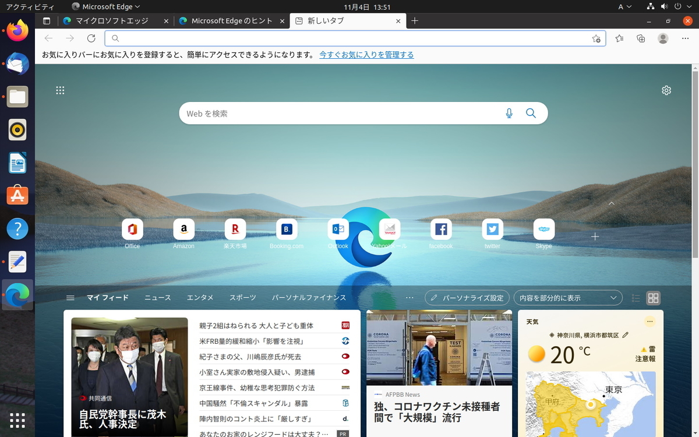Screen dimensions: 699x437
Task: Open page settings gear icon
Action: coord(666,90)
